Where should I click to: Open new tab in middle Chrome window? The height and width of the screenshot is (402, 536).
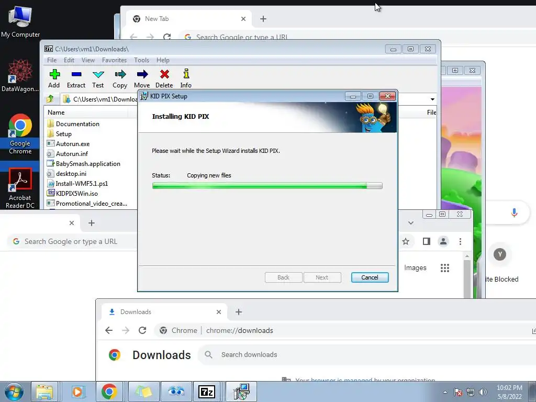(x=91, y=223)
